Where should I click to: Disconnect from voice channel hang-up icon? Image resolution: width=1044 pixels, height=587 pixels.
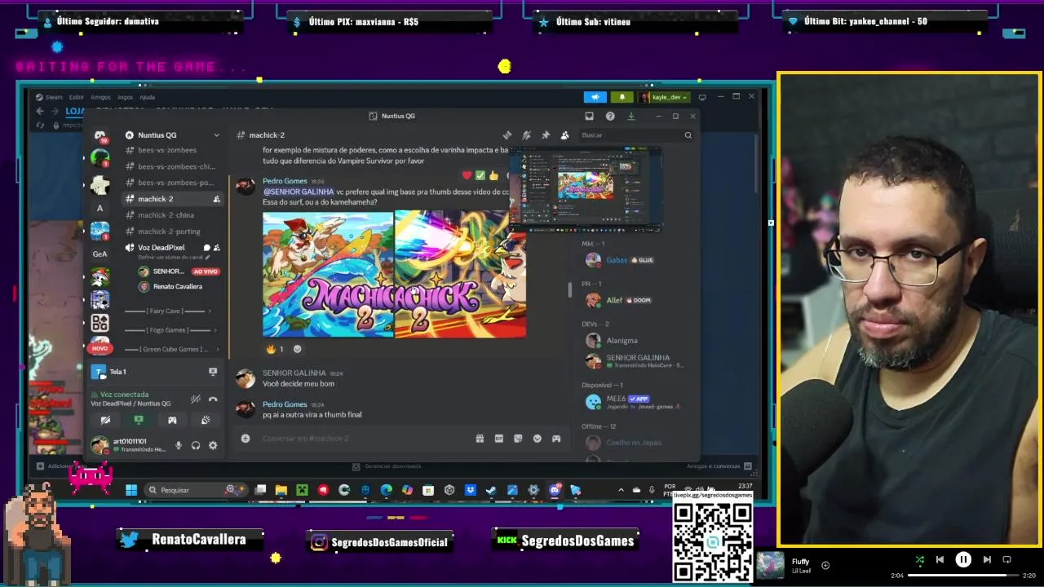pos(213,399)
